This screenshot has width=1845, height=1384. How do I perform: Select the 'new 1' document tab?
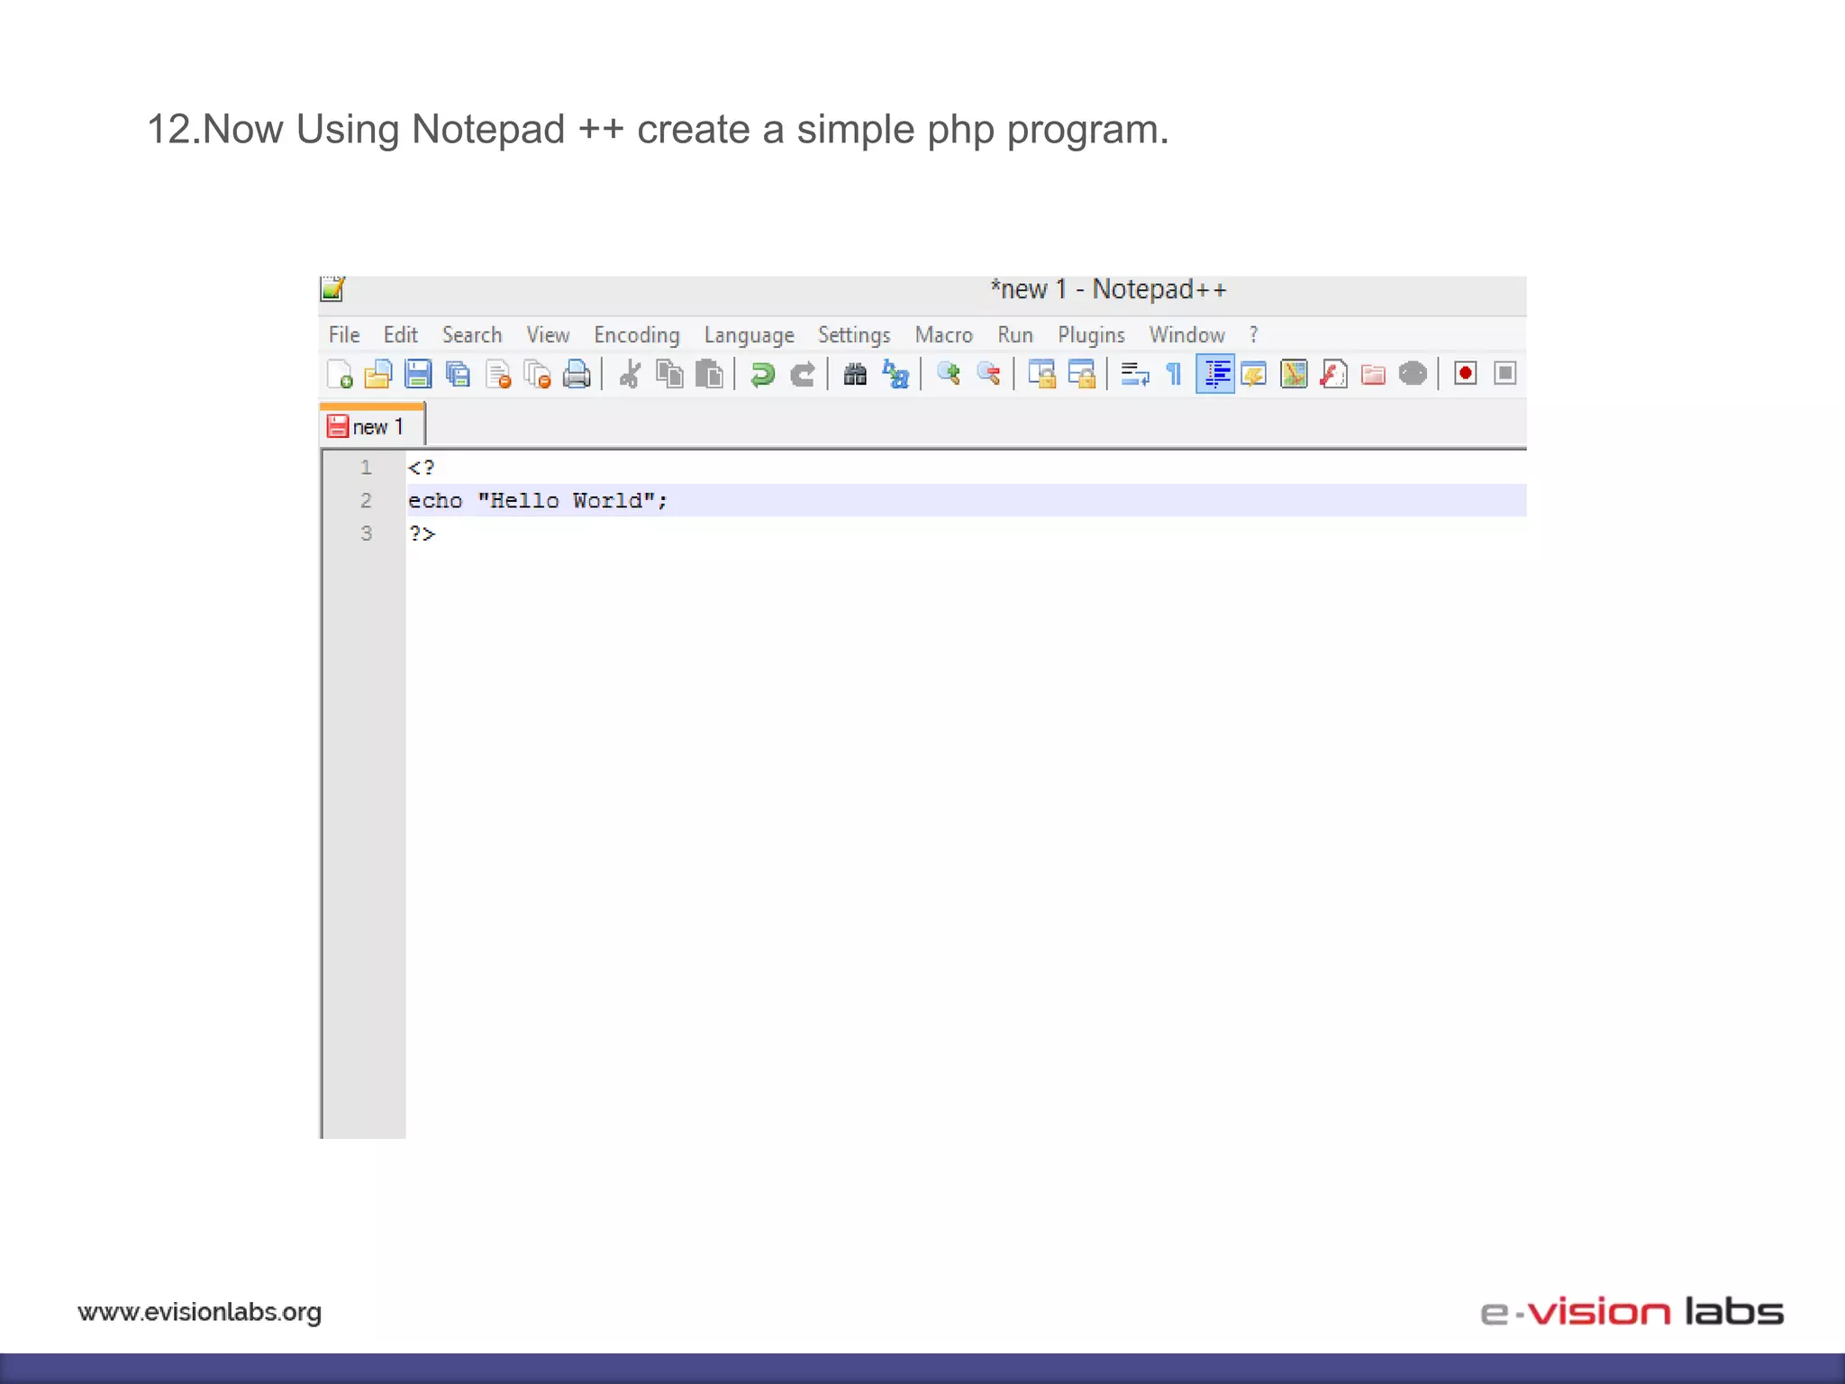click(x=372, y=426)
